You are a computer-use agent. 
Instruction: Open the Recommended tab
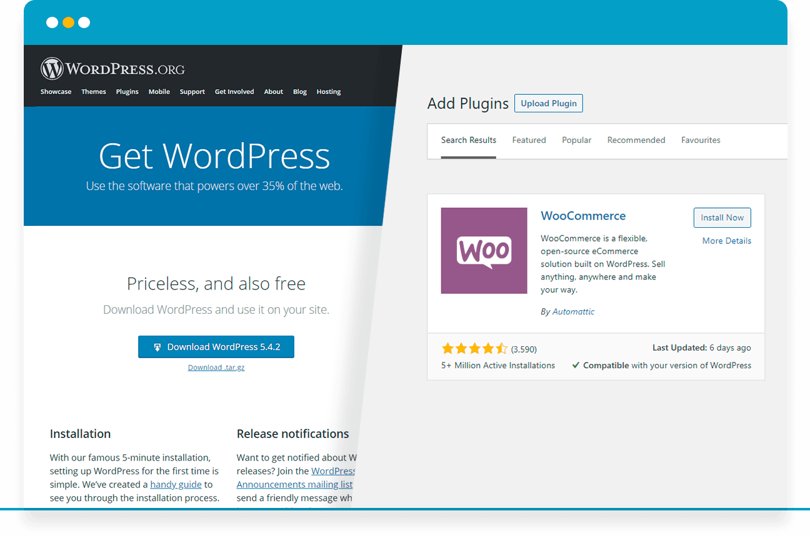coord(636,140)
